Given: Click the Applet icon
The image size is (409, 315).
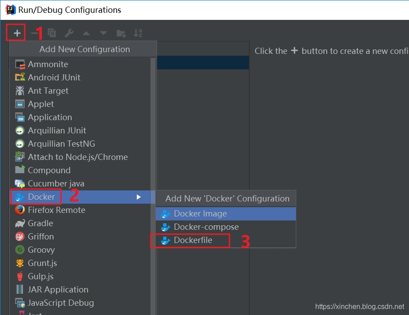Looking at the screenshot, I should [x=20, y=104].
